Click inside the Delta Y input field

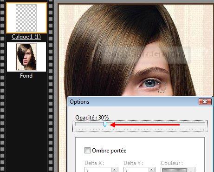point(136,170)
